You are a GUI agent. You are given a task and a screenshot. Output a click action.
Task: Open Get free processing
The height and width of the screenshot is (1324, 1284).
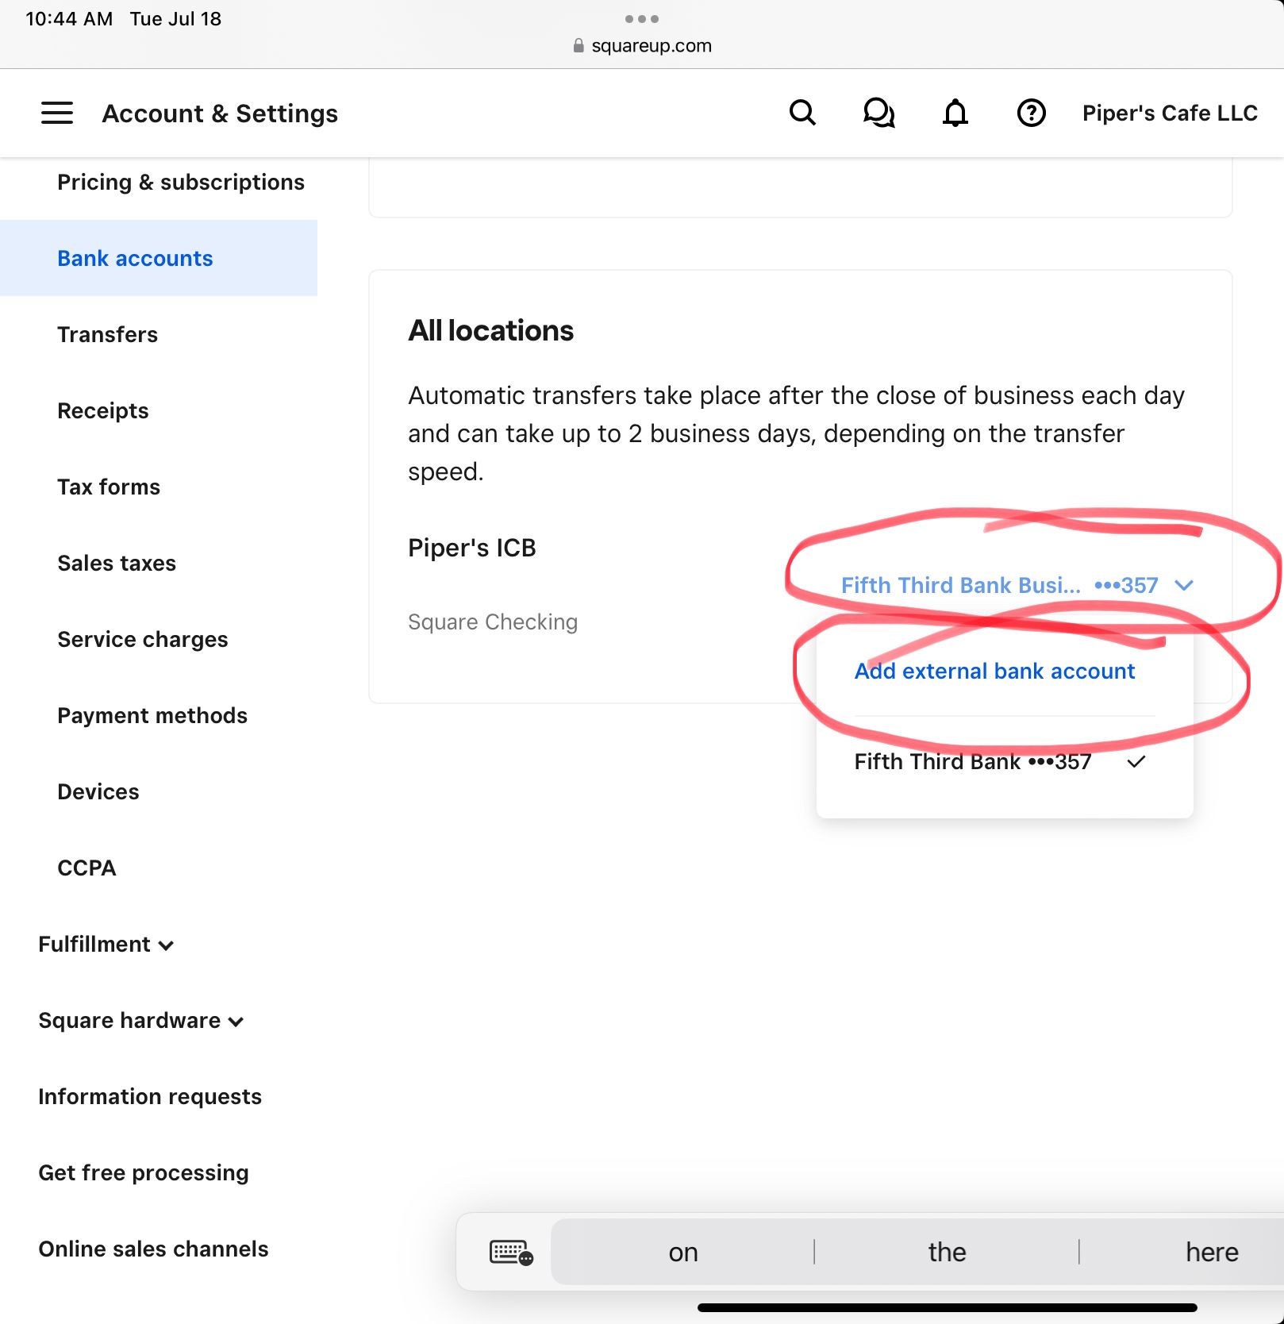point(144,1172)
